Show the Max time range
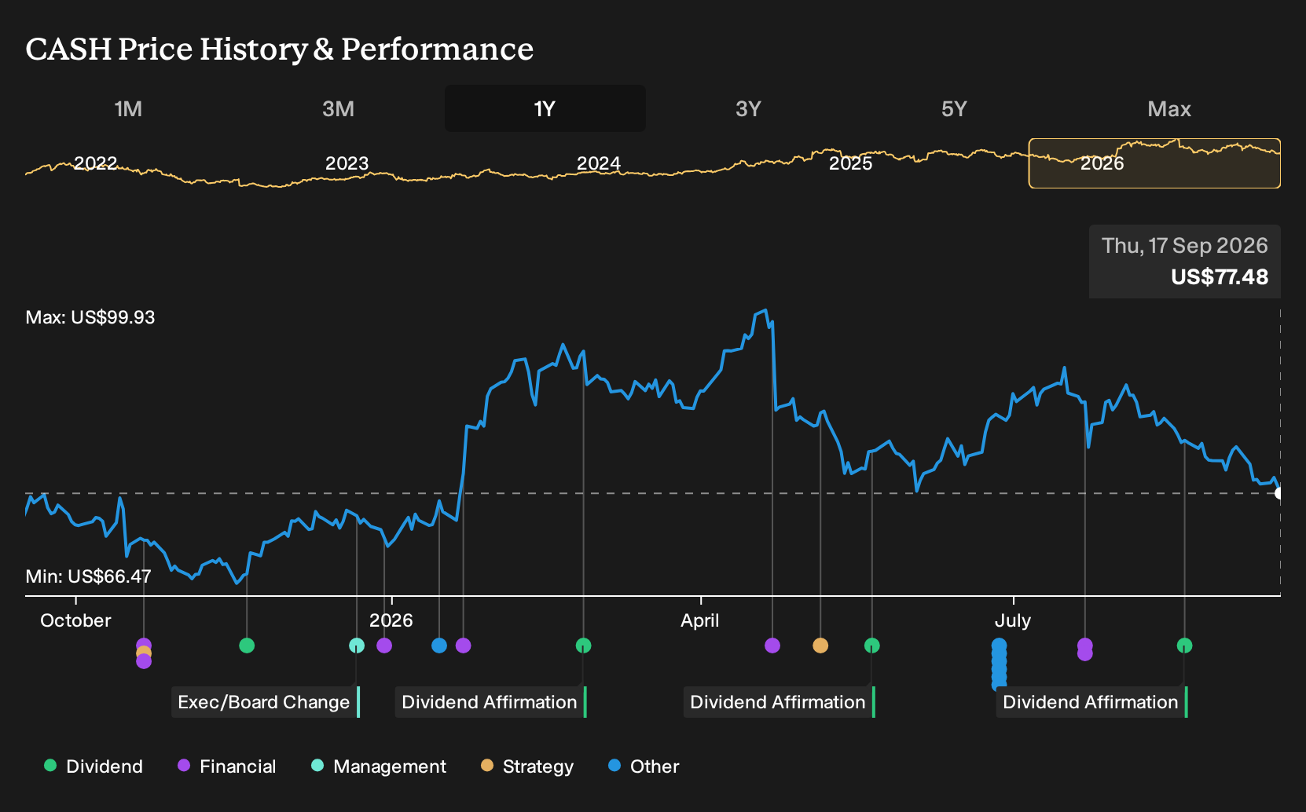The height and width of the screenshot is (812, 1306). pos(1168,109)
